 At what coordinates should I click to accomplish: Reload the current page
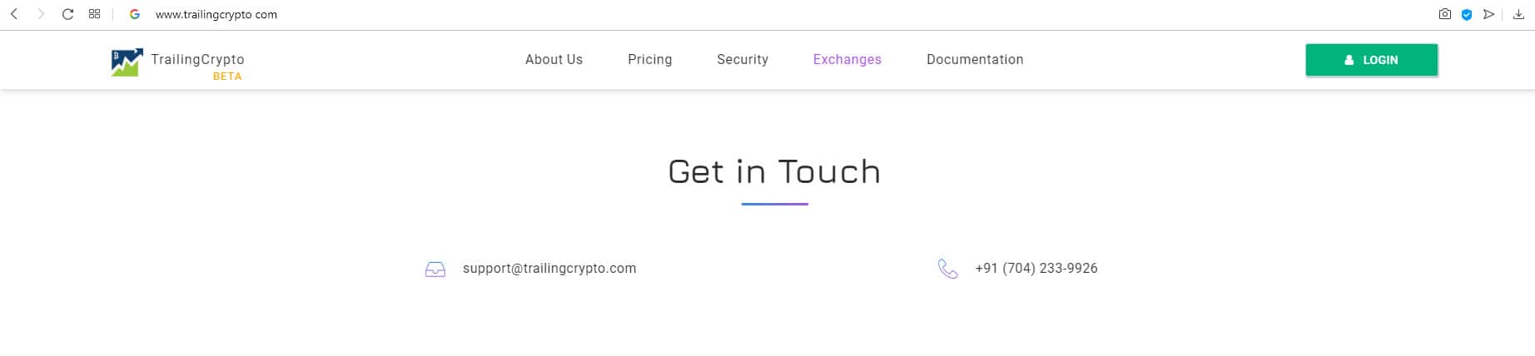(x=68, y=14)
